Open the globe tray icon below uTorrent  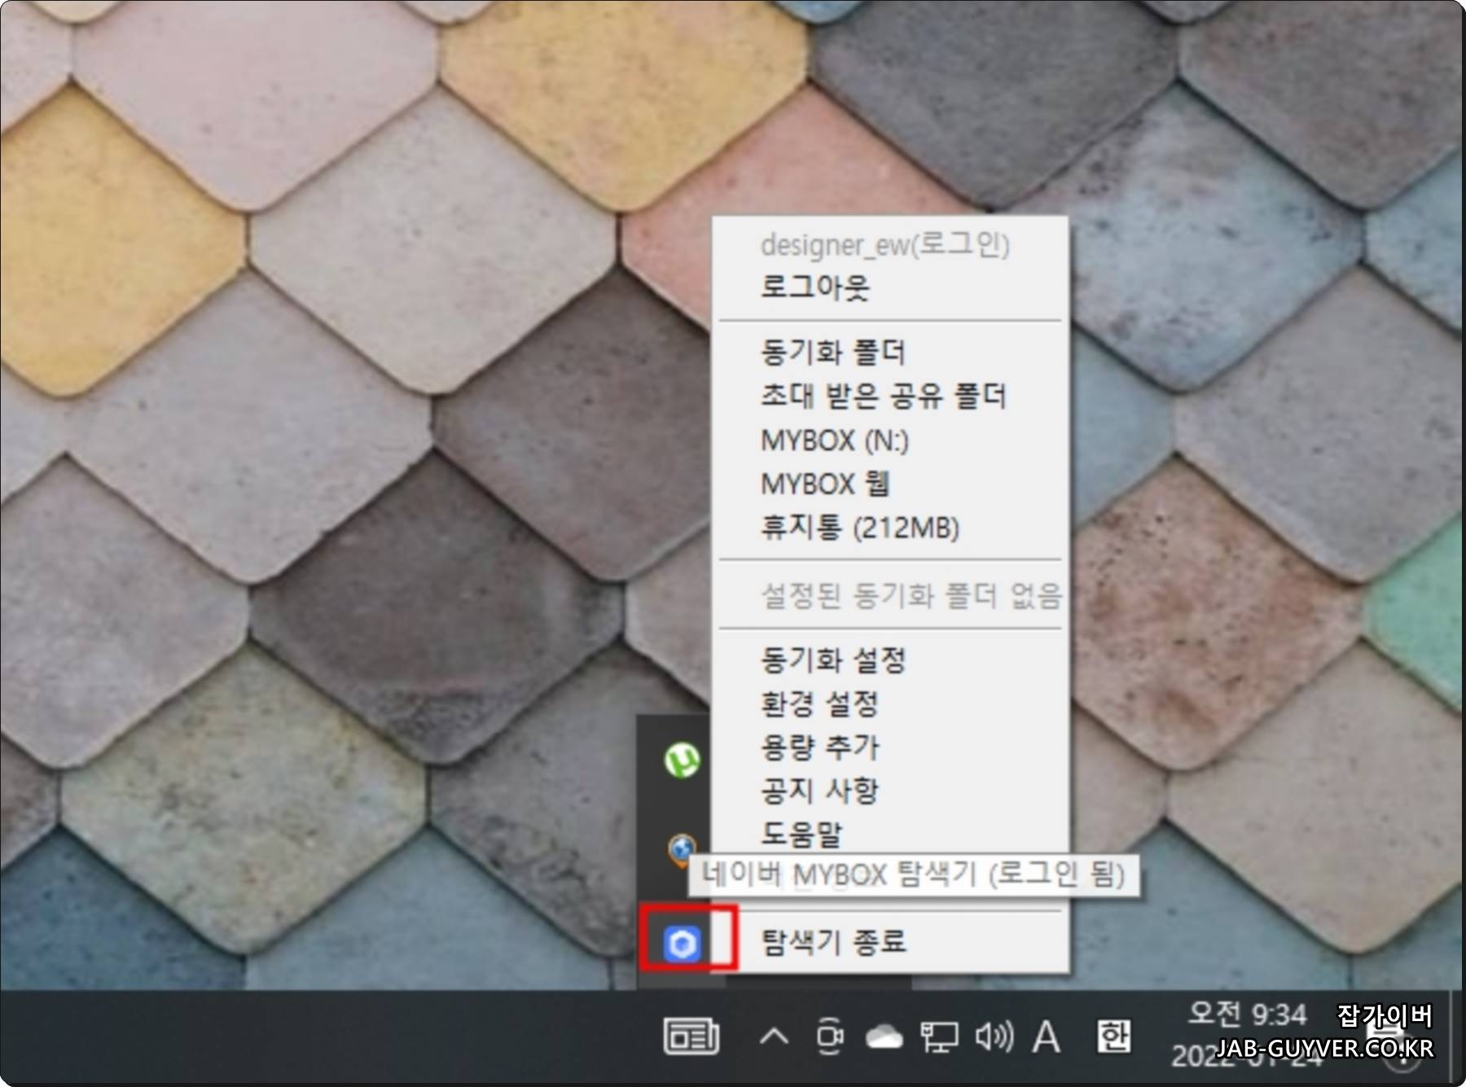(x=683, y=849)
